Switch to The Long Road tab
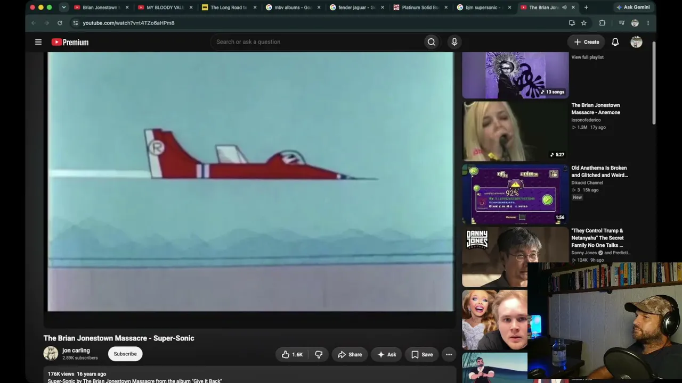The width and height of the screenshot is (682, 383). [x=229, y=7]
